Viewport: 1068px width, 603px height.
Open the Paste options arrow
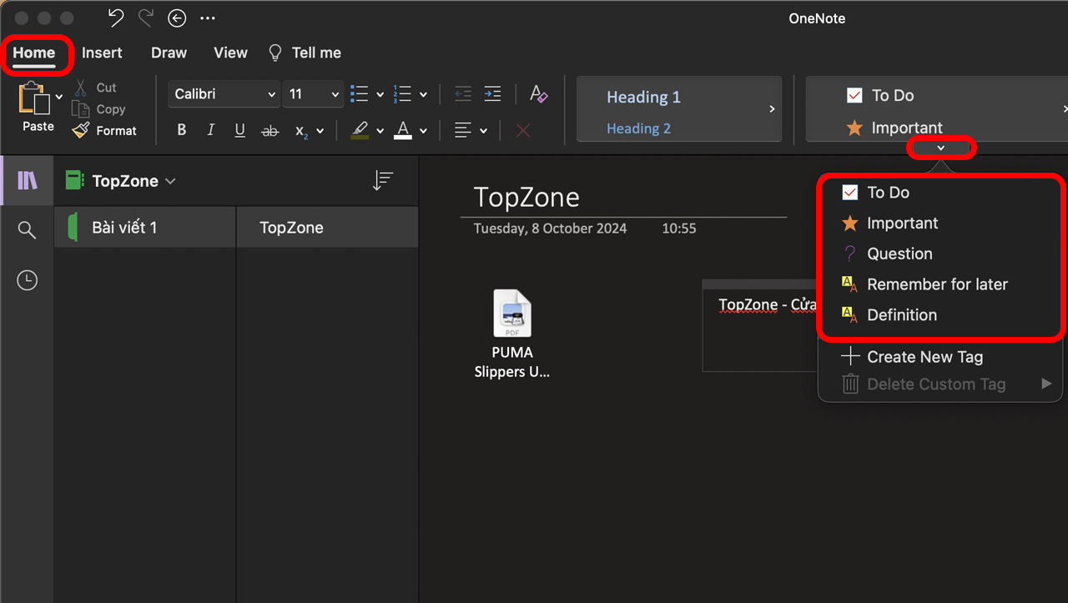(59, 98)
